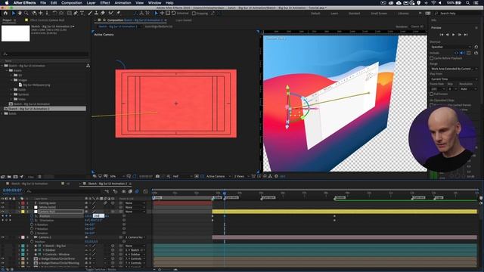Open the Composition menu
The width and height of the screenshot is (484, 272).
pos(72,3)
